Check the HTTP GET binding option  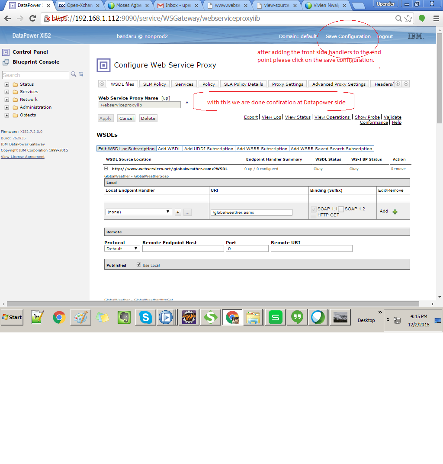(313, 215)
